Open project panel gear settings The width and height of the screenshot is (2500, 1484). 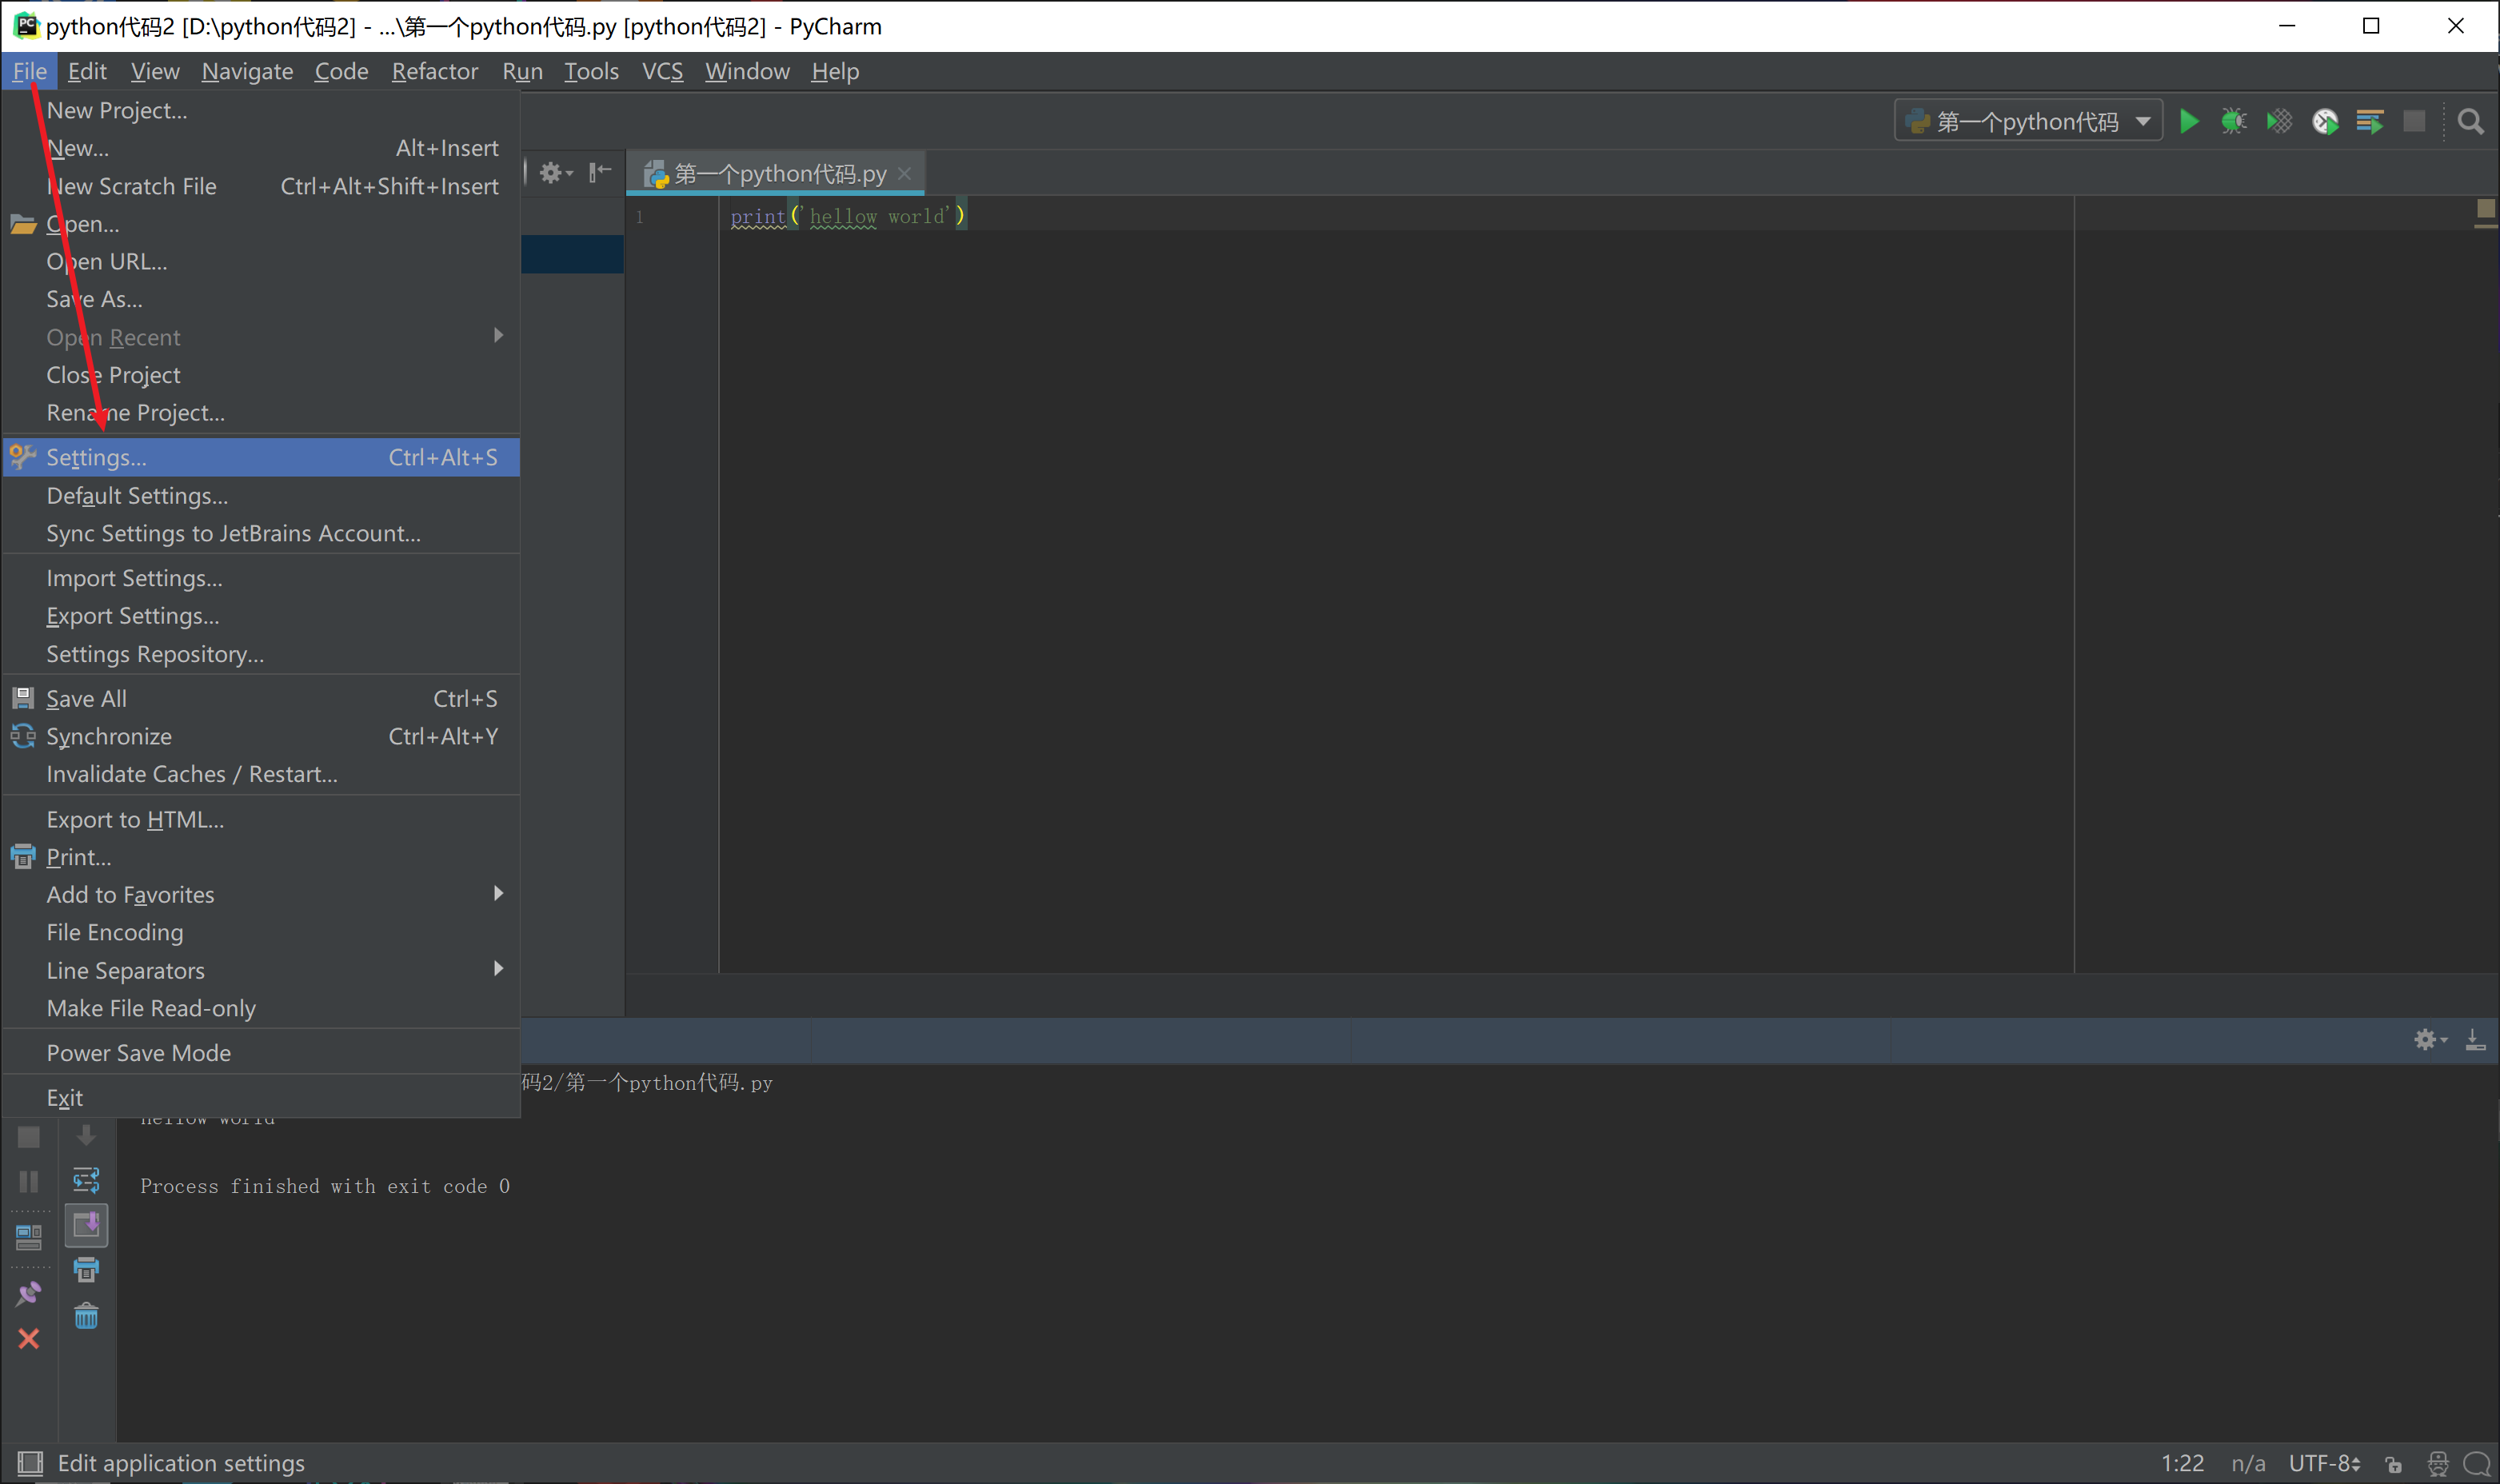(x=555, y=173)
